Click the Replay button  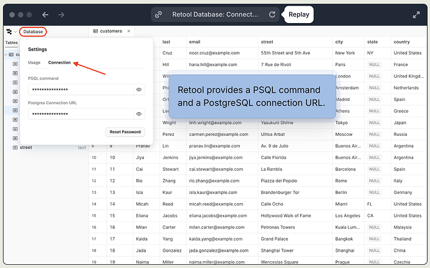coord(299,14)
